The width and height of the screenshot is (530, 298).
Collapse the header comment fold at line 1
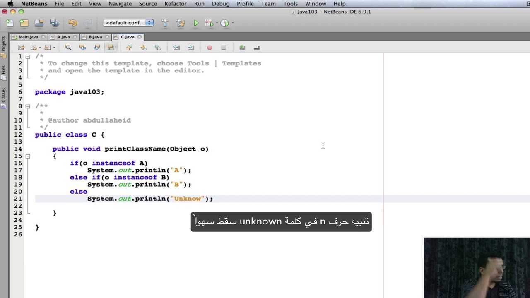[x=28, y=56]
